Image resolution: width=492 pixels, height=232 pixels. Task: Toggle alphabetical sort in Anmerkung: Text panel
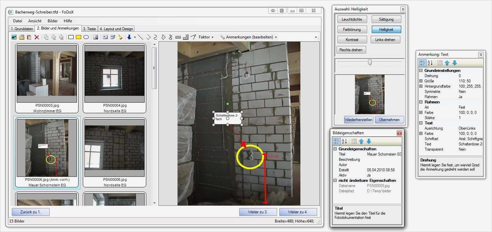click(x=430, y=63)
